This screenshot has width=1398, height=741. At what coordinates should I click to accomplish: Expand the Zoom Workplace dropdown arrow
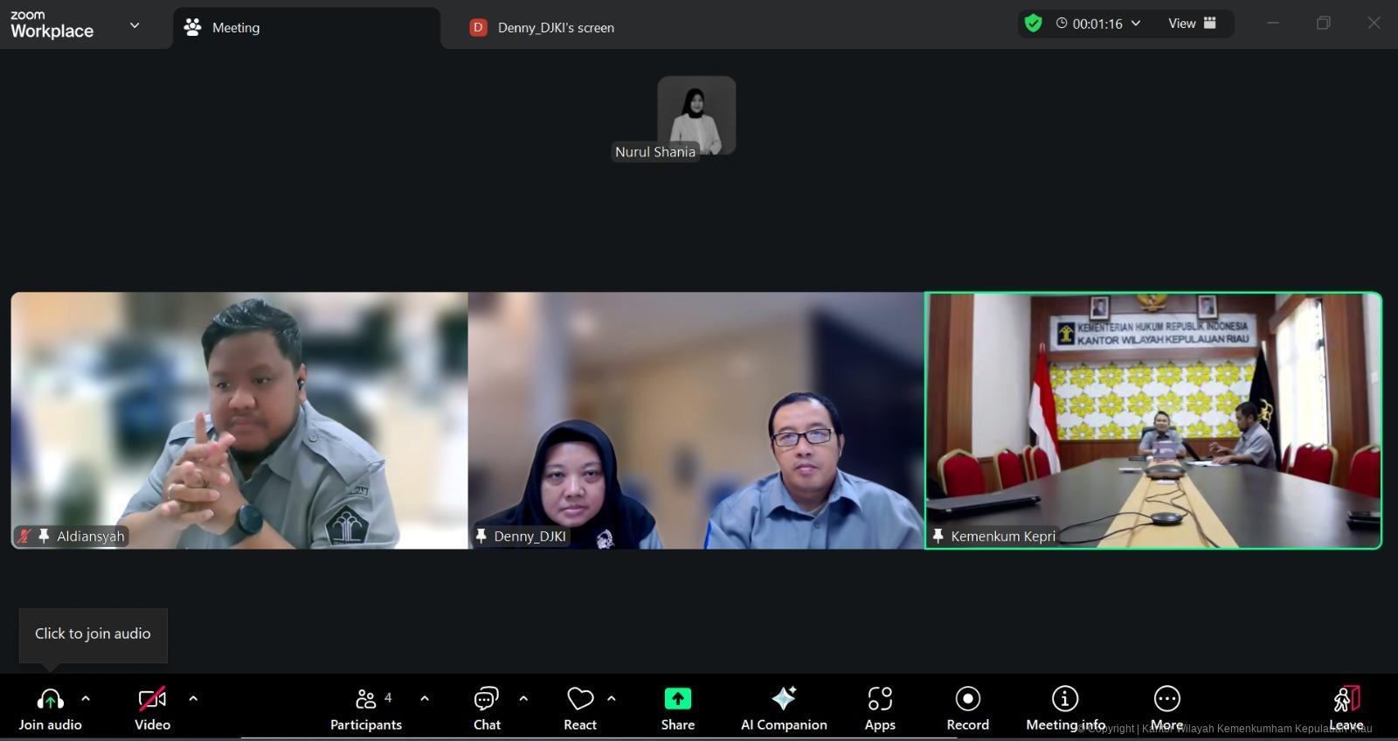[x=135, y=25]
